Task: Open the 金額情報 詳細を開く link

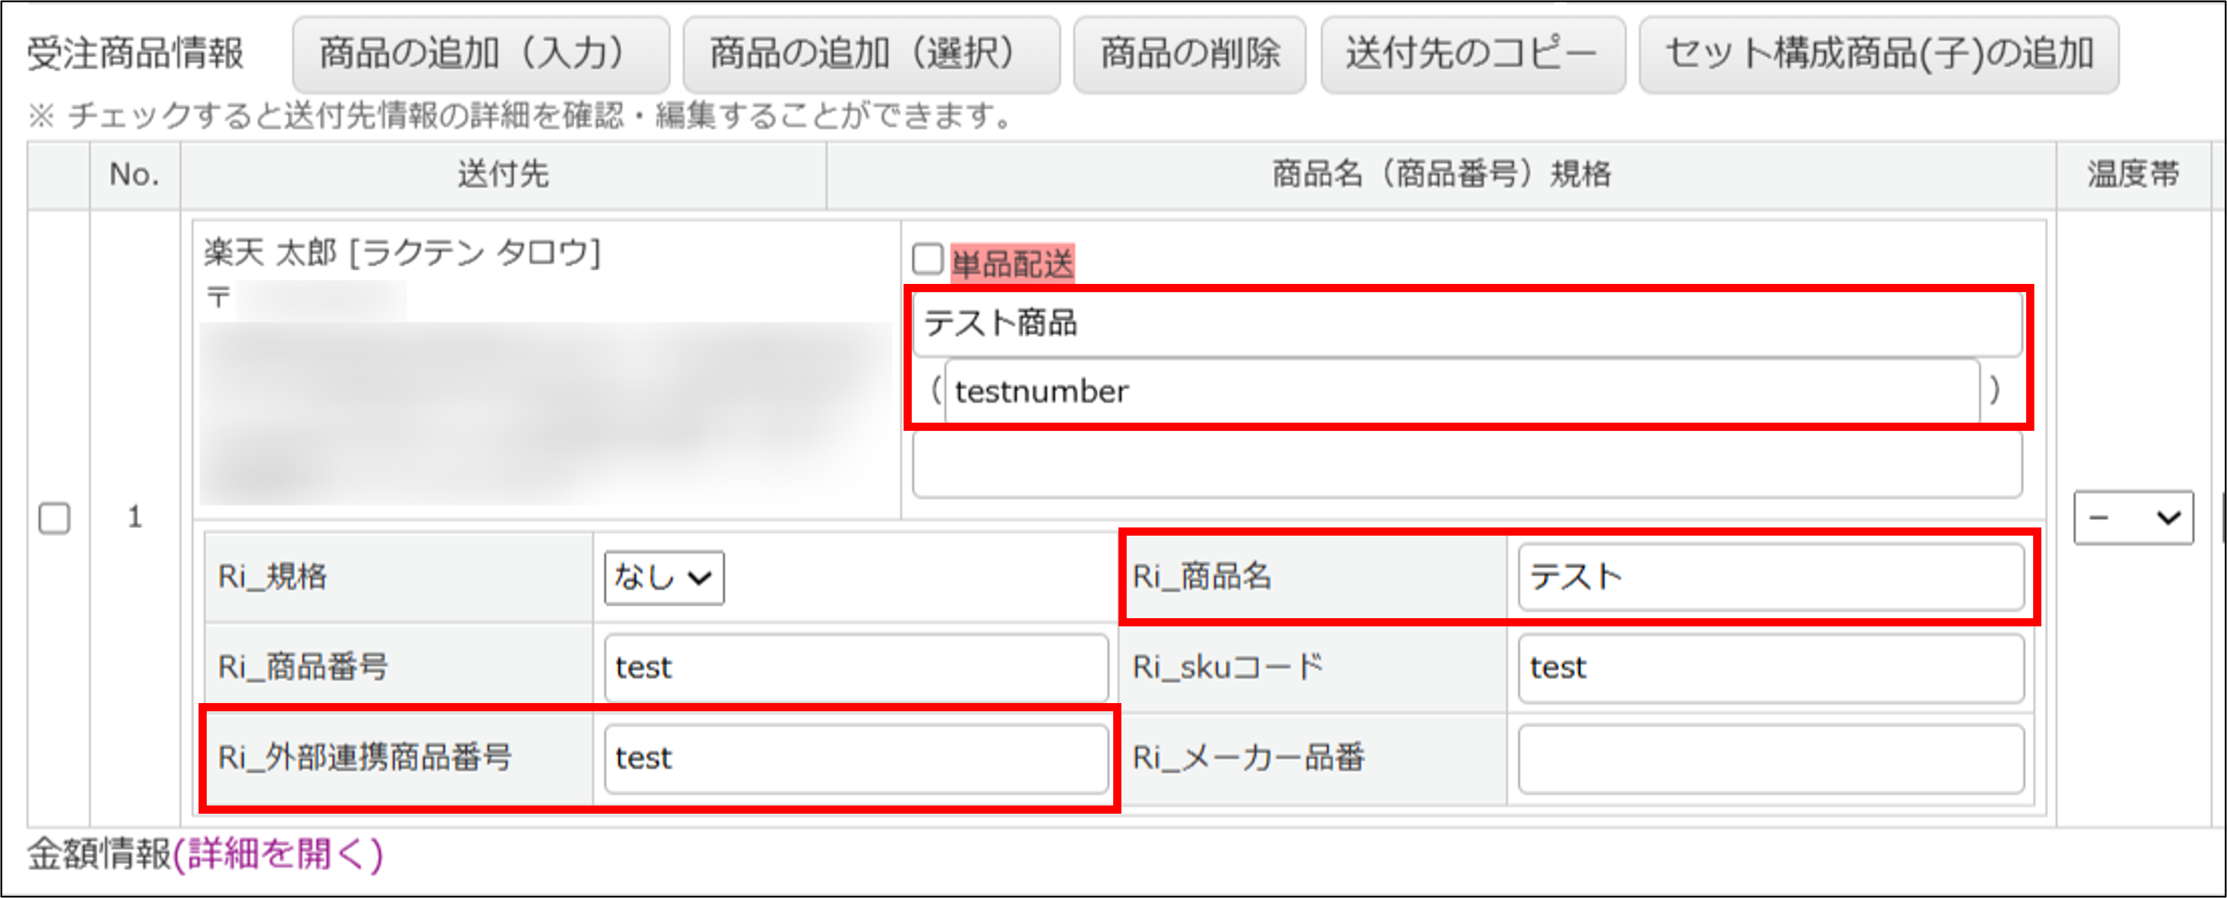Action: (x=278, y=854)
